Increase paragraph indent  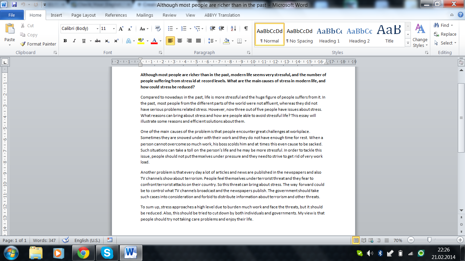[222, 29]
